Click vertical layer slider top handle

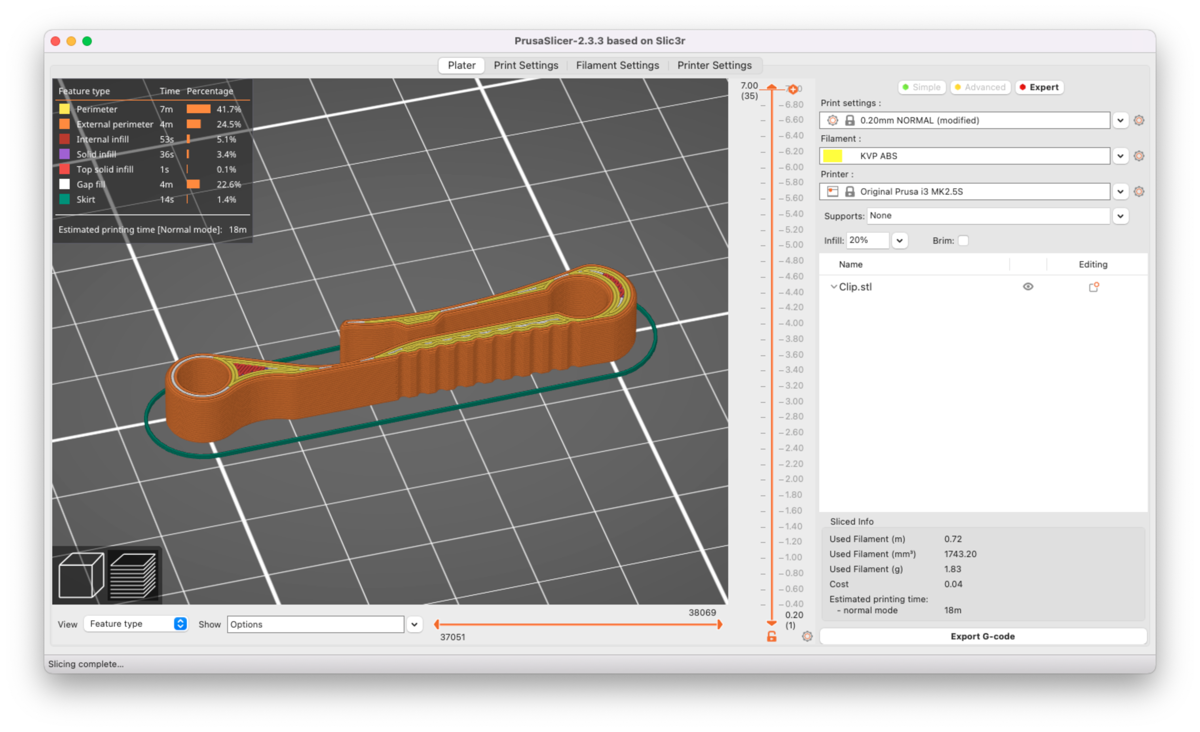pos(771,87)
